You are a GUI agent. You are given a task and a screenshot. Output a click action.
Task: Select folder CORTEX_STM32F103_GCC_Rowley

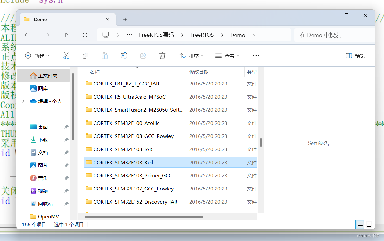pos(171,136)
